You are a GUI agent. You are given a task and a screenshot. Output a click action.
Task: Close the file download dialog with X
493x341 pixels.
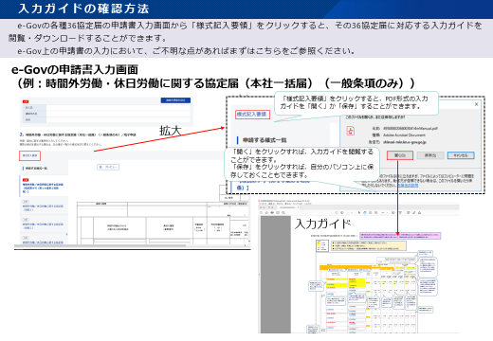point(477,104)
